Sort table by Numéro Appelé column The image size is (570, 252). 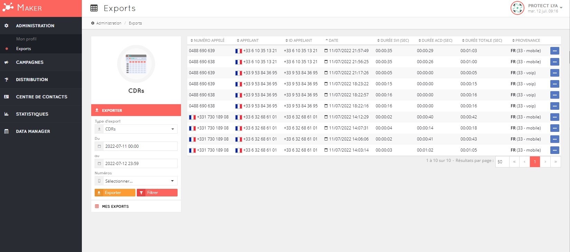click(208, 40)
